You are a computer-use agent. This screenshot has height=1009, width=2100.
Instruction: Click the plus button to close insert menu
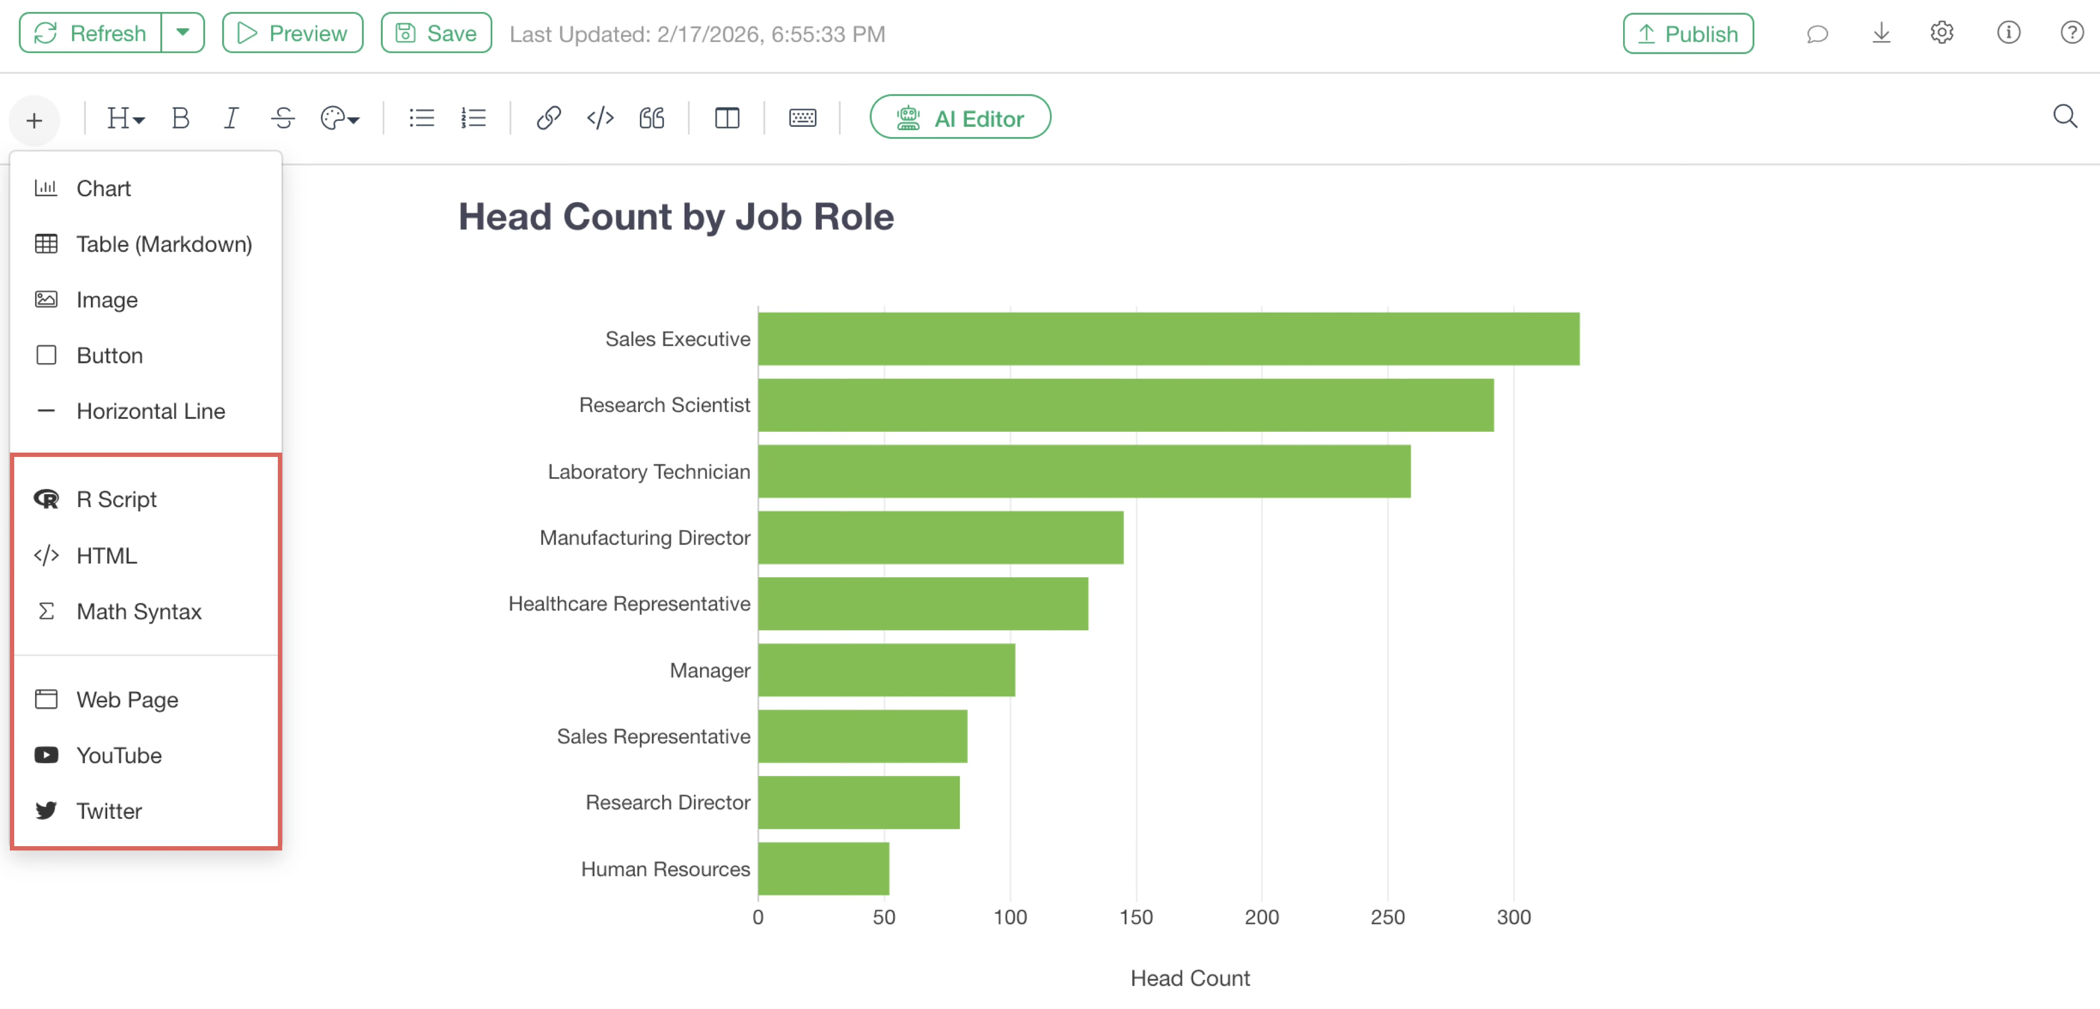[x=34, y=121]
